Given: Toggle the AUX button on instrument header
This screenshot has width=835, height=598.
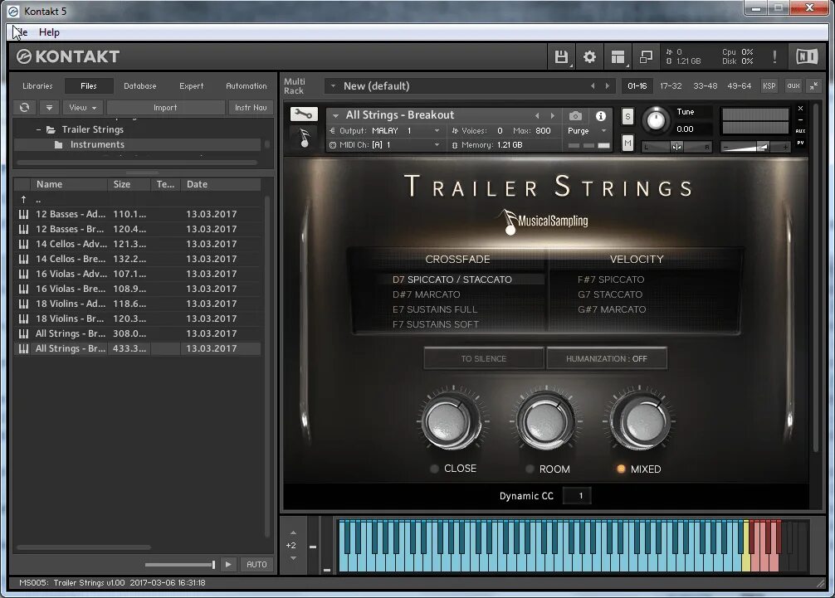Looking at the screenshot, I should pos(800,131).
